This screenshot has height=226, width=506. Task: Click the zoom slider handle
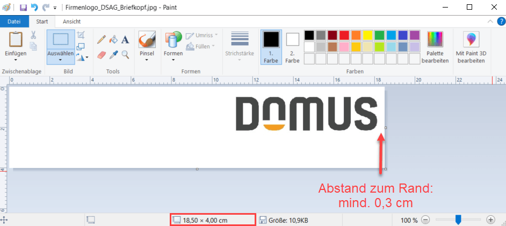click(x=458, y=220)
